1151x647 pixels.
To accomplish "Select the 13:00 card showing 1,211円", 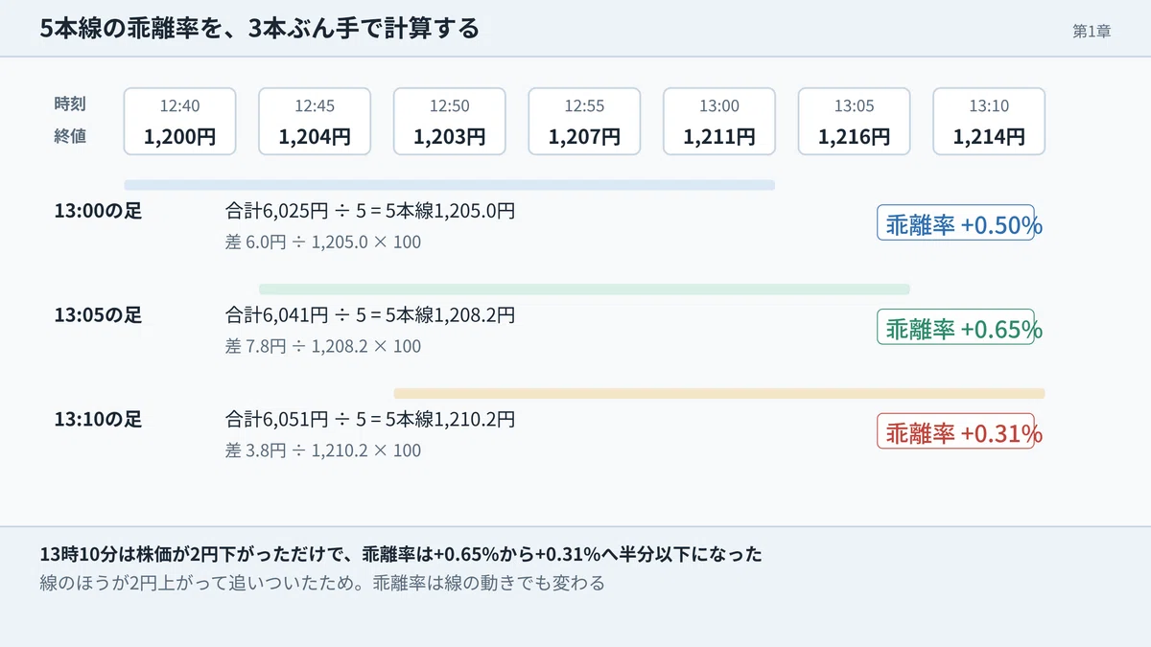I will 719,122.
